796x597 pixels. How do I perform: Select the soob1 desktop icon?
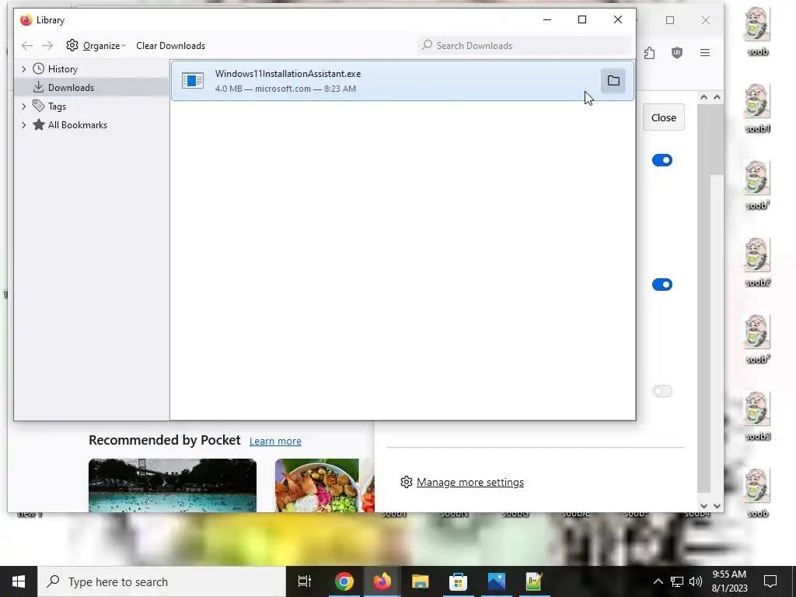pos(757,109)
